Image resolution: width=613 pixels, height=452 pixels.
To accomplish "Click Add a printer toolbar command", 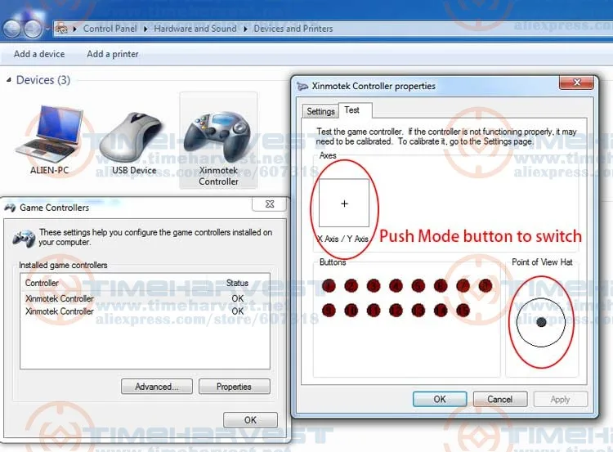I will coord(113,54).
